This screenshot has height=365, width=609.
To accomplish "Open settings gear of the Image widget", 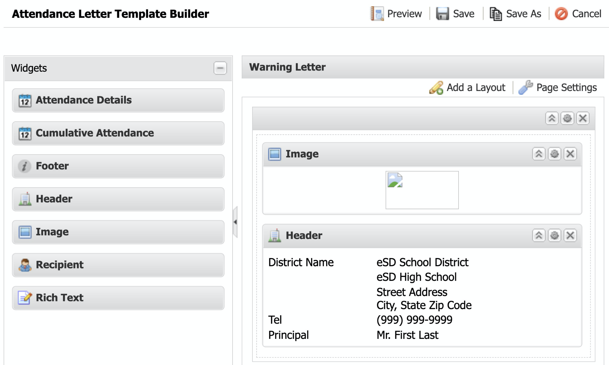I will pyautogui.click(x=554, y=154).
